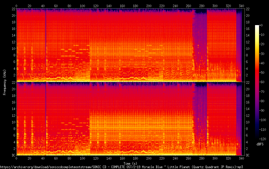Click the dark vertical line near 45 seconds, upper channel
The height and width of the screenshot is (169, 269).
click(x=46, y=43)
